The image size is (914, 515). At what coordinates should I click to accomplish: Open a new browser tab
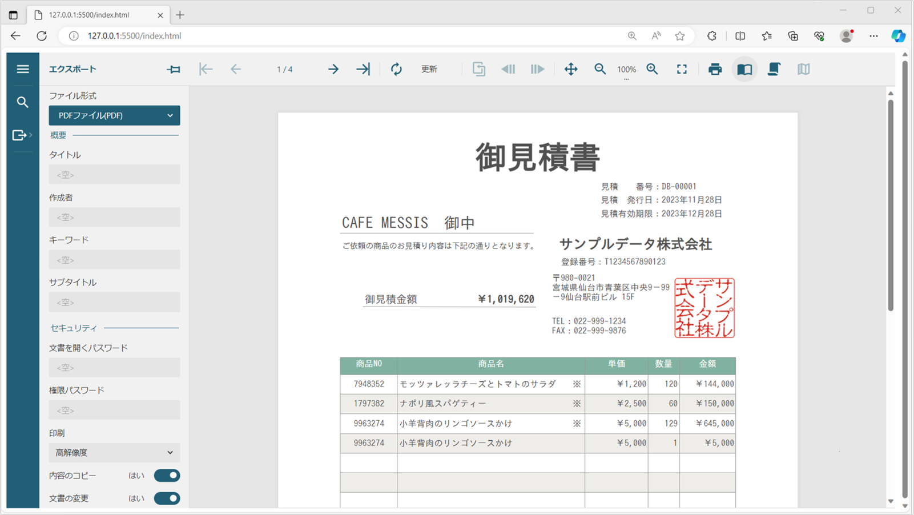pyautogui.click(x=180, y=15)
